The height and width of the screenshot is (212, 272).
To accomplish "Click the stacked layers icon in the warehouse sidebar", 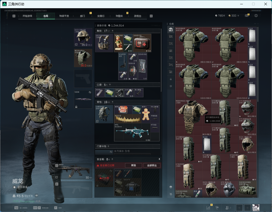I will tap(171, 187).
